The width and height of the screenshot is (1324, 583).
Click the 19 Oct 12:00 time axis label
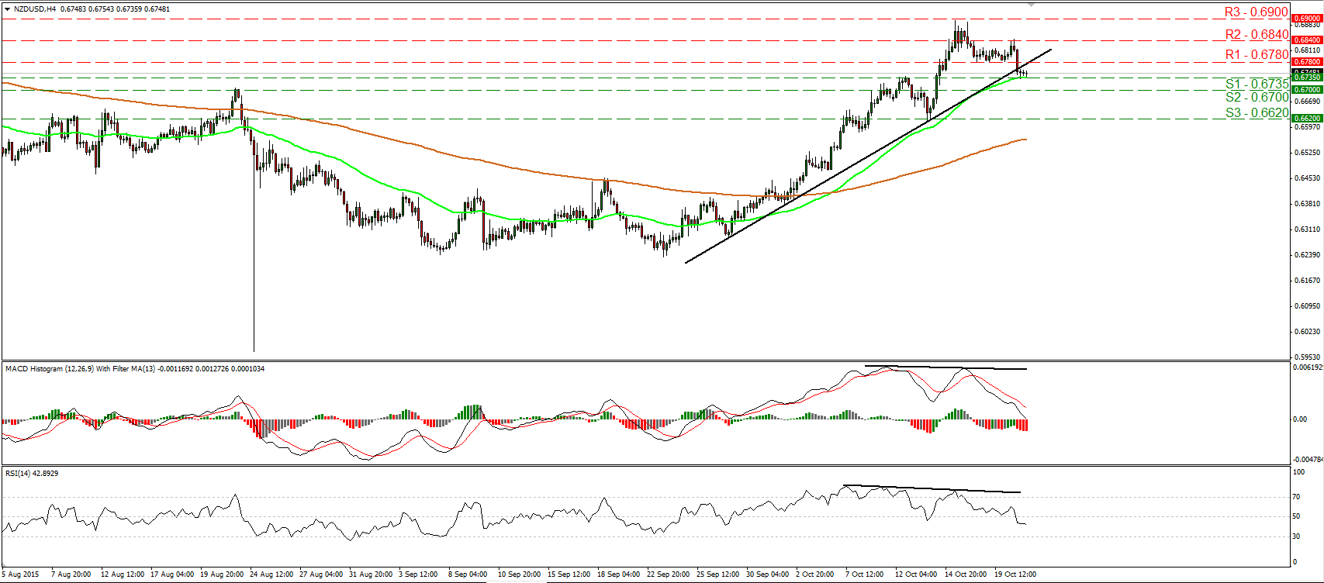pyautogui.click(x=1015, y=574)
